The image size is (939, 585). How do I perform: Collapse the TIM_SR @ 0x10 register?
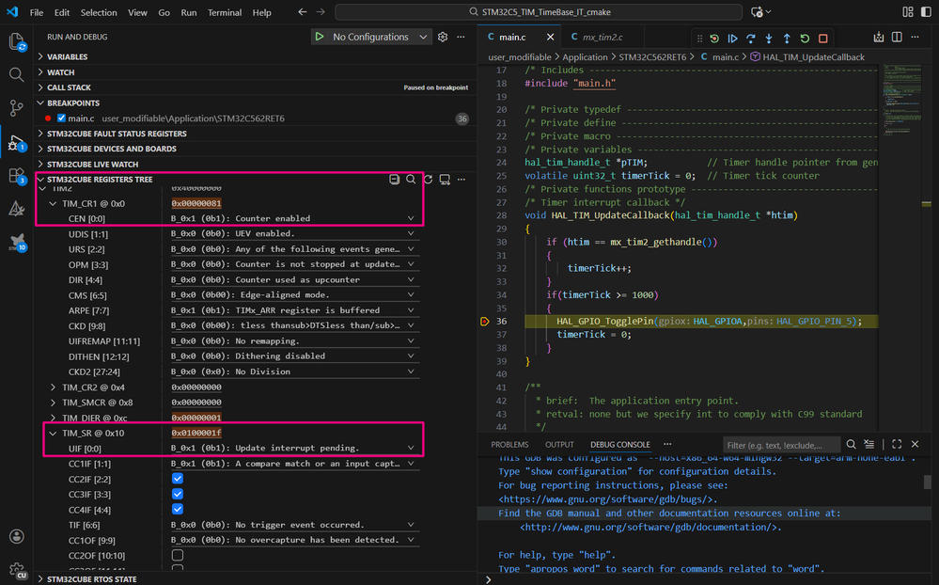tap(53, 433)
